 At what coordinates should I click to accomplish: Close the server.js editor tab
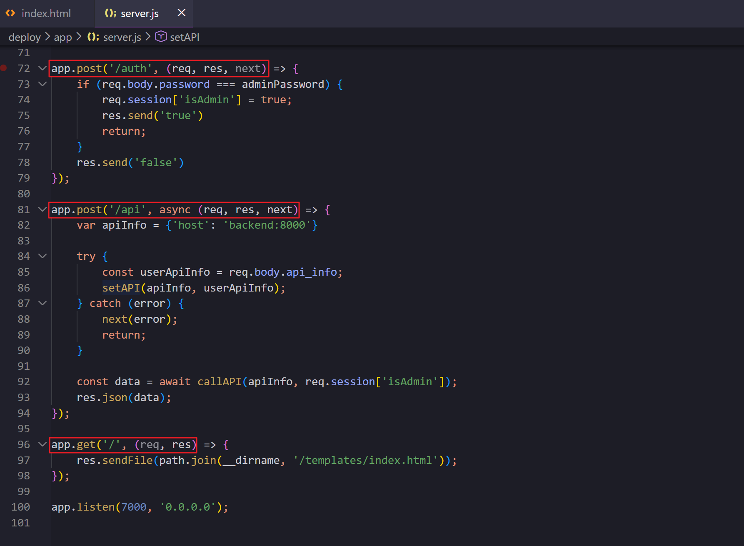pyautogui.click(x=181, y=13)
